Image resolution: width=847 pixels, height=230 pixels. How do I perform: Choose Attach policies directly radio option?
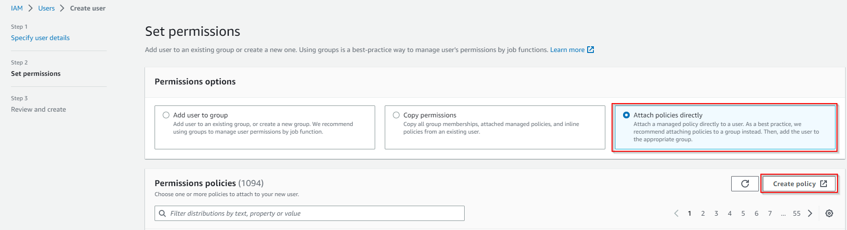tap(626, 115)
